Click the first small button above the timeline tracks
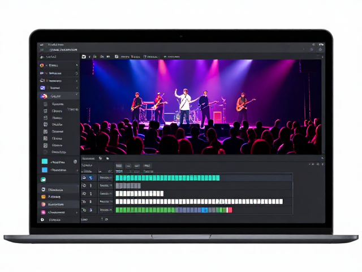The width and height of the screenshot is (362, 272). (x=119, y=166)
